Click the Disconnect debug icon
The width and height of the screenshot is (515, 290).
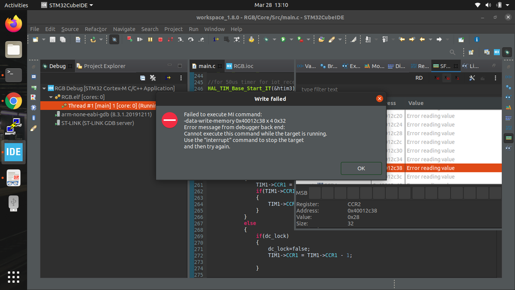coord(171,39)
